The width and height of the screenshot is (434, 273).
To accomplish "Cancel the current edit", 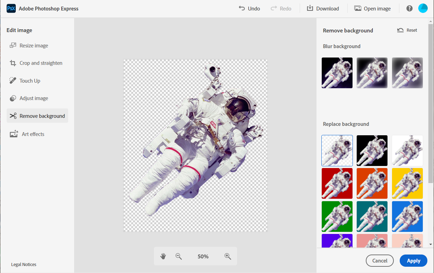I will tap(379, 260).
